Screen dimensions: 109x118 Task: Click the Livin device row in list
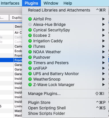(11, 106)
